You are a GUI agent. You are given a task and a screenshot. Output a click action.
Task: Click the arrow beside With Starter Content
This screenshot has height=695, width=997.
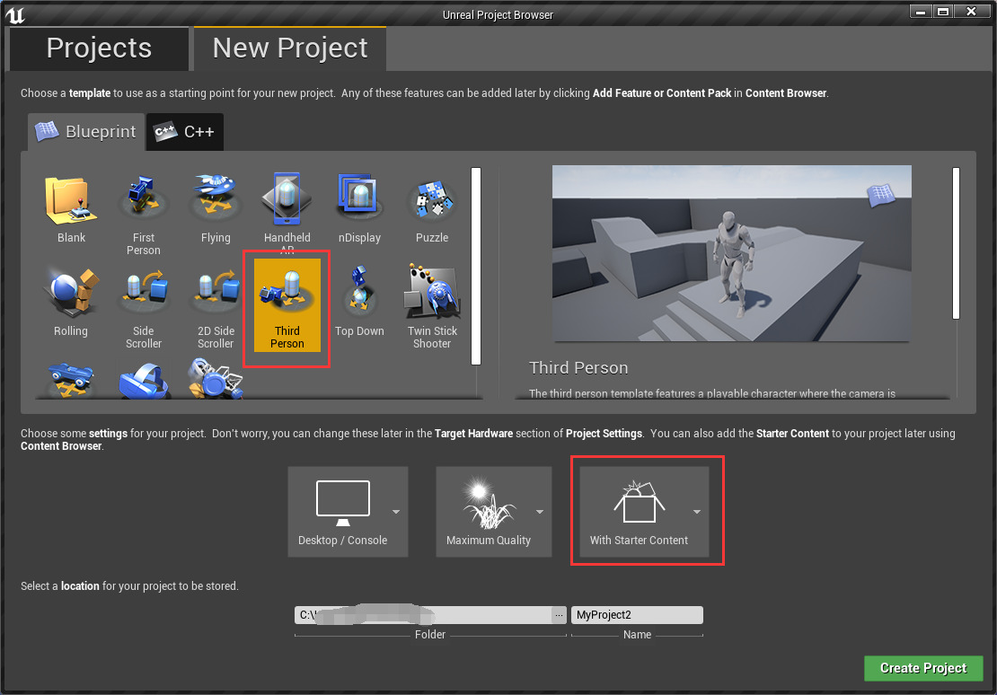point(697,512)
